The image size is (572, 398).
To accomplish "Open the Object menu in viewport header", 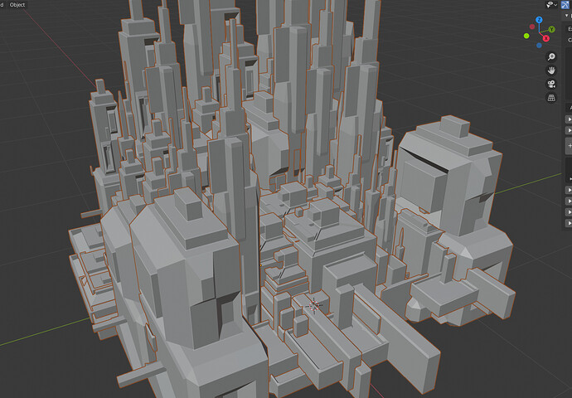I will pyautogui.click(x=17, y=5).
